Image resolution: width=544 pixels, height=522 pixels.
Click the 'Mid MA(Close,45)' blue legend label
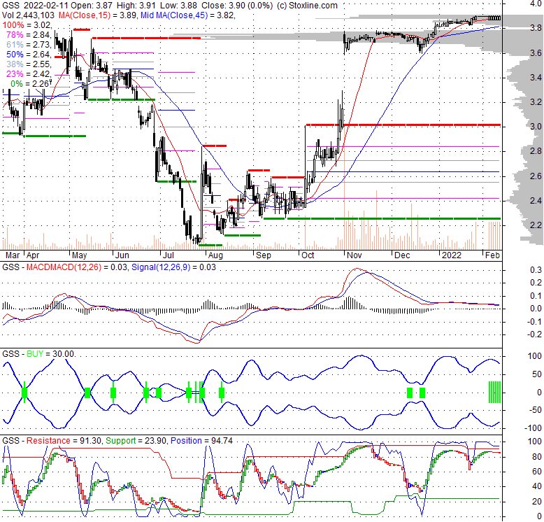(174, 15)
